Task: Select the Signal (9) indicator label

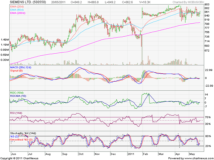Action: [16, 71]
